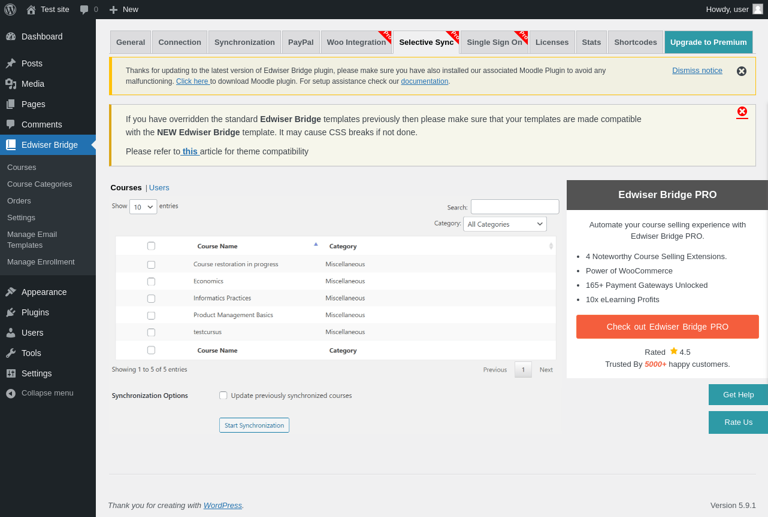Enable Update previously synchronized courses
The width and height of the screenshot is (768, 517).
pos(223,396)
